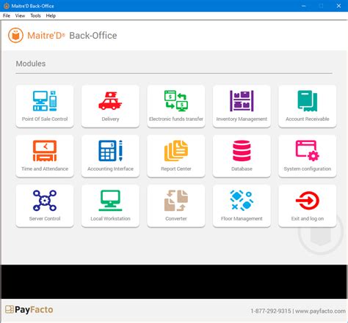Open the Point Of Sale Control module

click(45, 106)
